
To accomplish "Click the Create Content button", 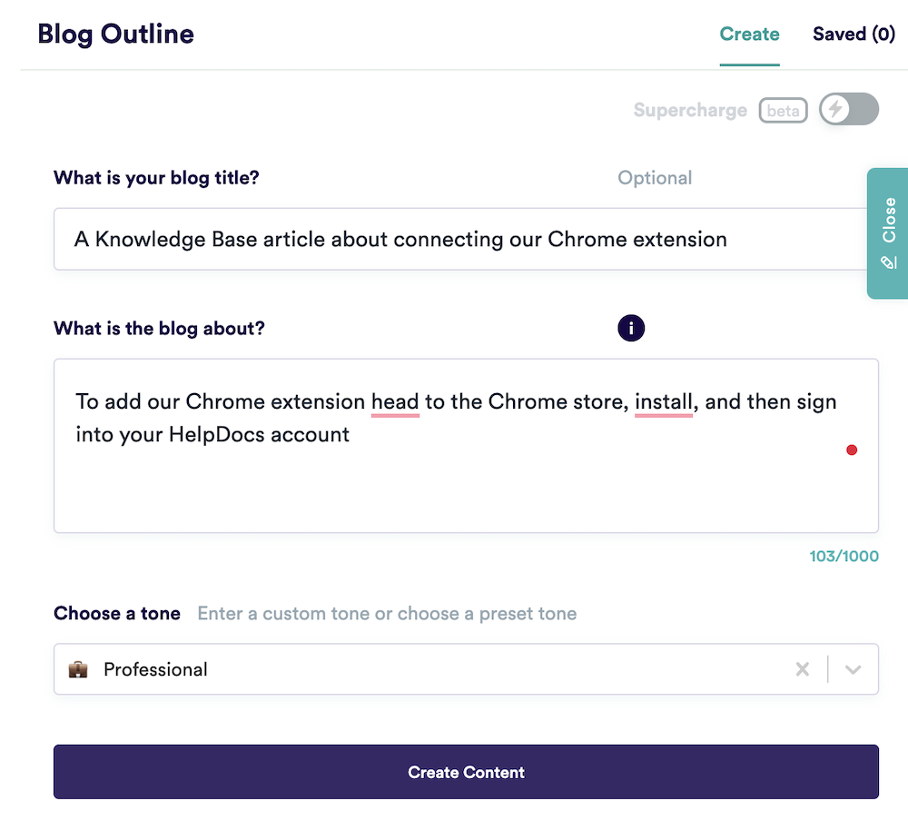I will (466, 772).
